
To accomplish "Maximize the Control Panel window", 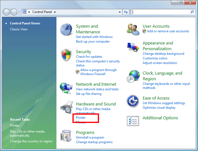I will pos(181,2).
